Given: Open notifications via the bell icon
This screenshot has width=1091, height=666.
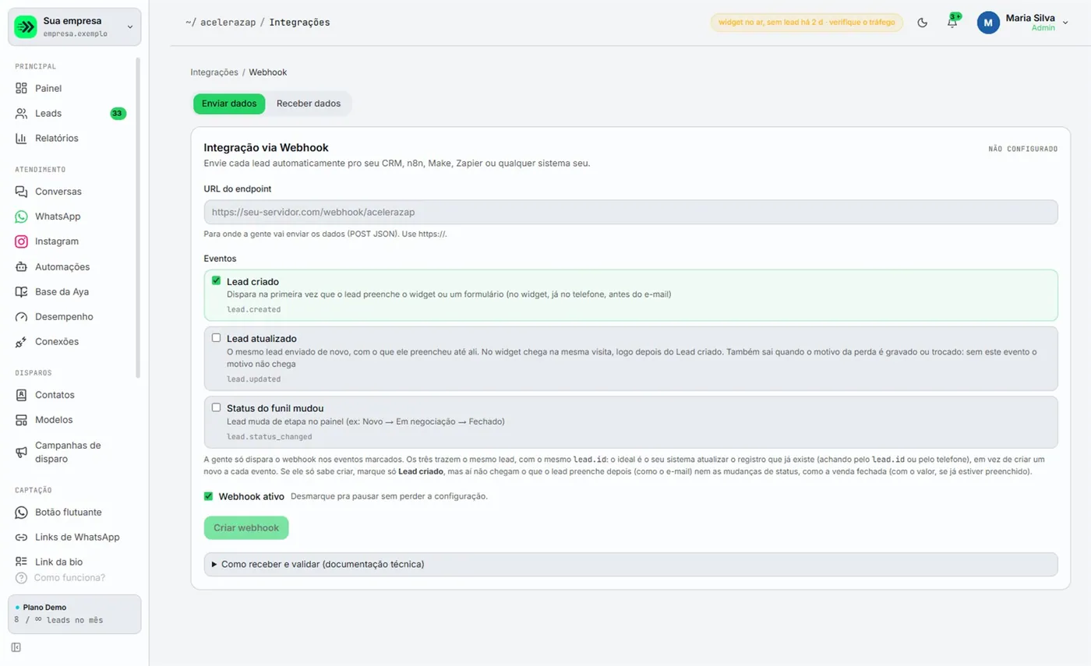Looking at the screenshot, I should click(x=952, y=23).
